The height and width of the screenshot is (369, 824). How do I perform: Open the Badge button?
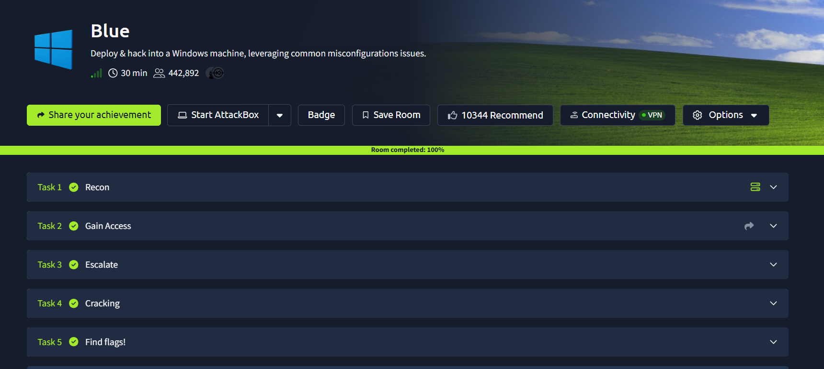click(321, 115)
